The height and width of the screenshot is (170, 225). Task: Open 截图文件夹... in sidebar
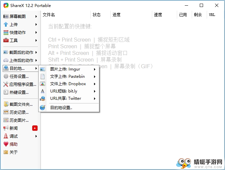point(20,104)
